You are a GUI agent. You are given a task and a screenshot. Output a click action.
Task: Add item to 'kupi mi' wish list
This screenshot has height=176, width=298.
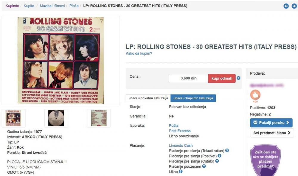pos(193,98)
